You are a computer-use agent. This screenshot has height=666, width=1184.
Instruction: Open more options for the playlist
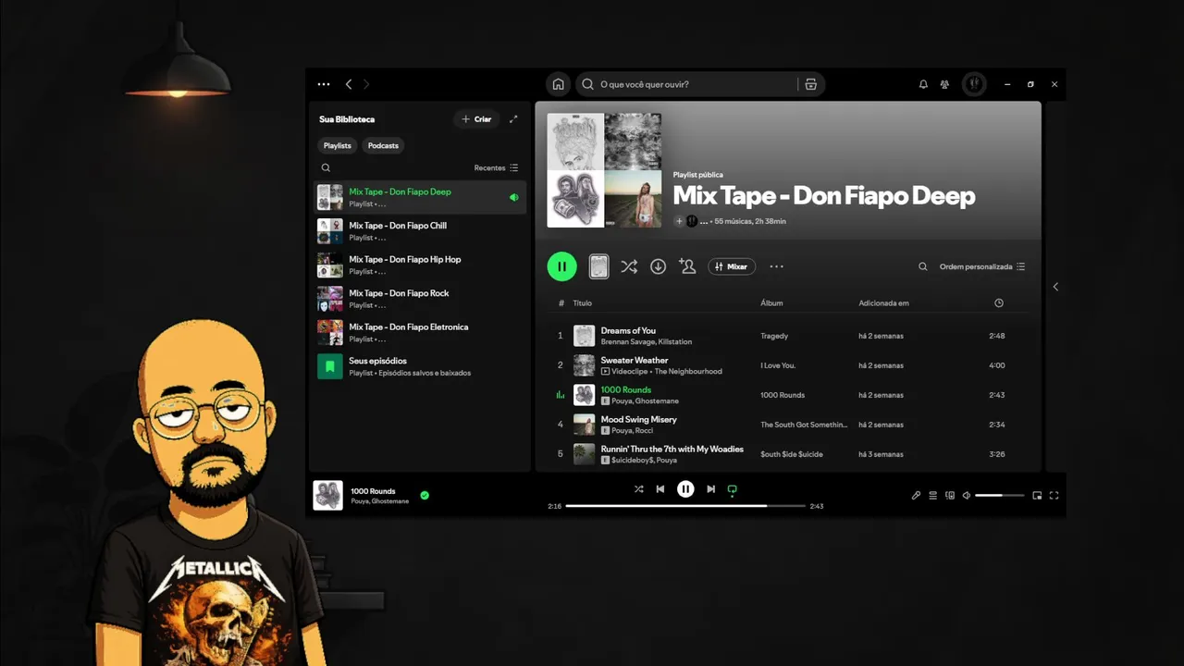tap(777, 266)
